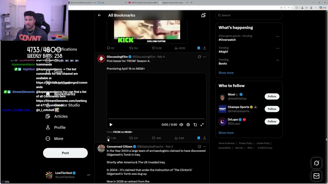Follow DrLupo account
The image size is (328, 184).
click(x=272, y=122)
